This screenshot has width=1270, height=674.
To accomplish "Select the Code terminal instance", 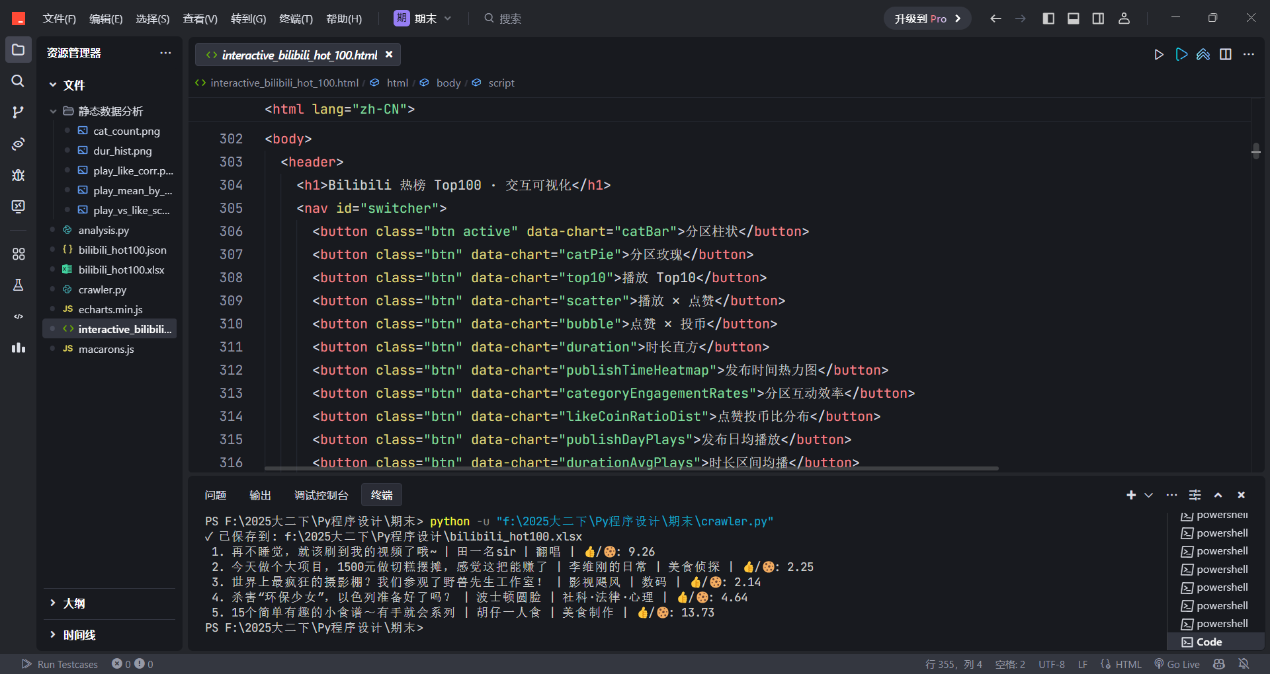I will (1216, 642).
